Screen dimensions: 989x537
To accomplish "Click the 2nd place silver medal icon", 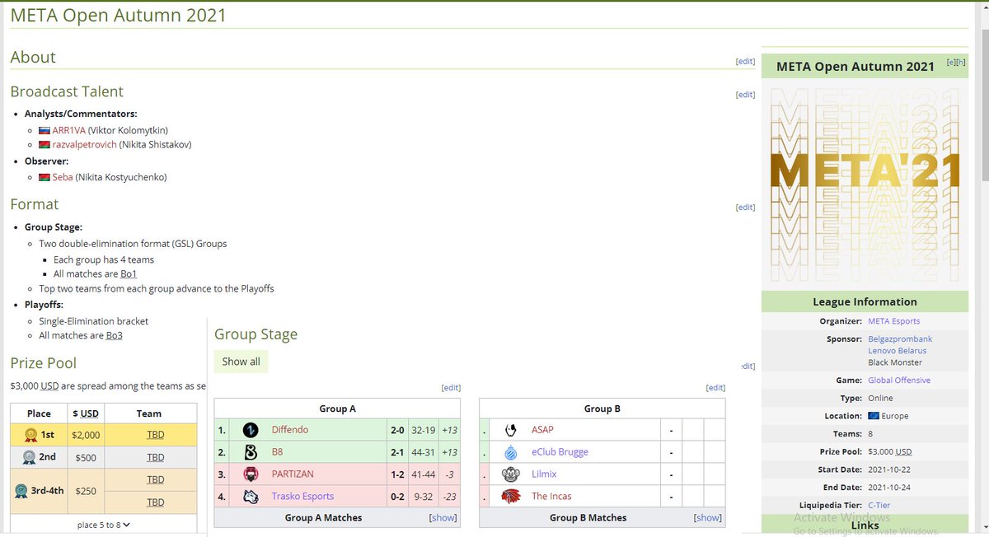I will pos(30,457).
